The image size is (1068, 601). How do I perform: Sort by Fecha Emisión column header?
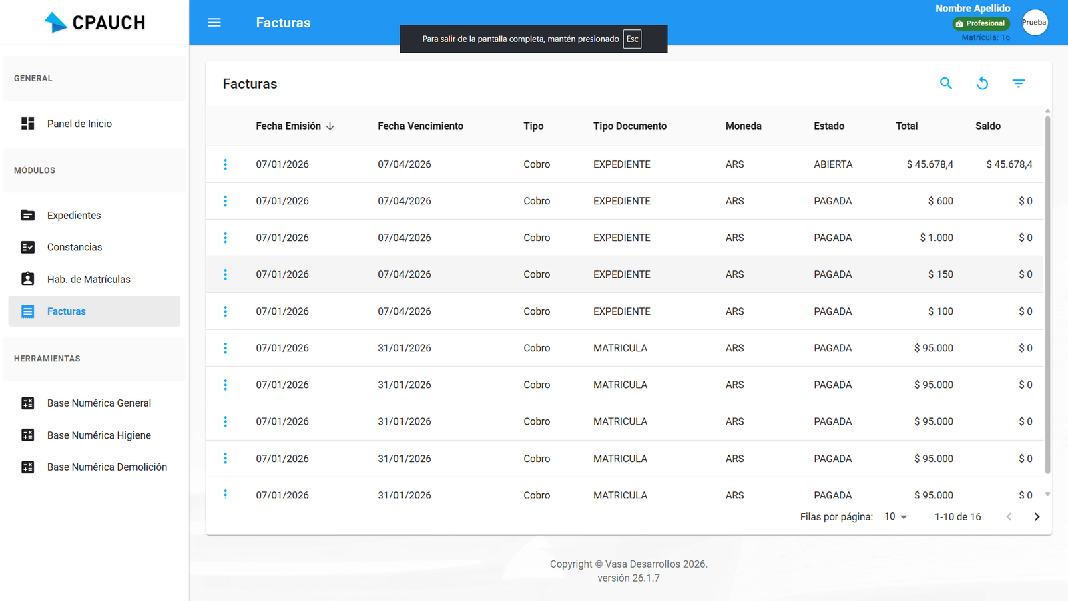[288, 126]
